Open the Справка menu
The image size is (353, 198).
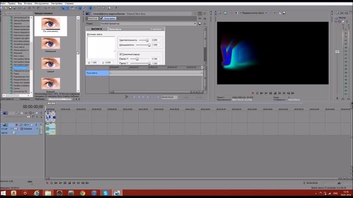pos(69,4)
